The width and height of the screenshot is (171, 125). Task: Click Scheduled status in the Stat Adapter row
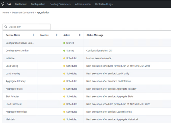point(72,96)
